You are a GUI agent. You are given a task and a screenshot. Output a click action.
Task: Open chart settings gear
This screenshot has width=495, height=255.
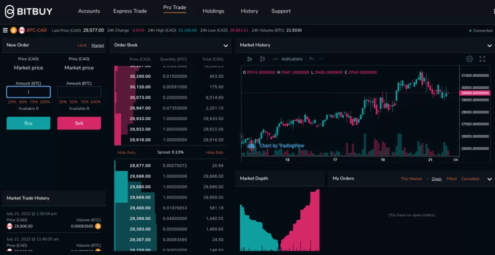pos(469,59)
